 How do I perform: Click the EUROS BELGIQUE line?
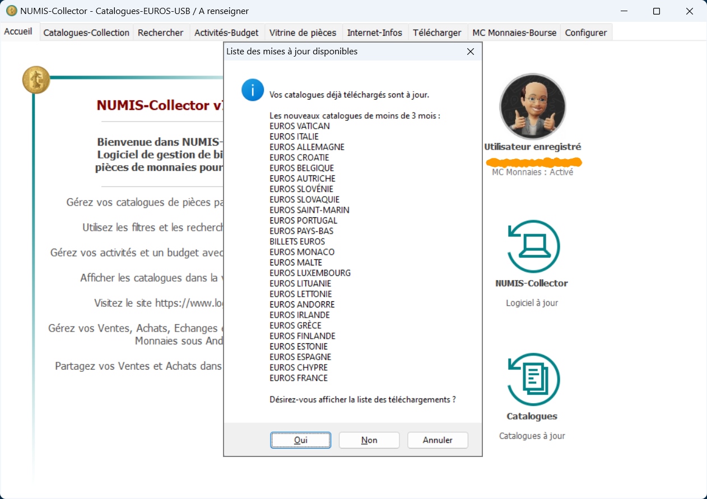[301, 168]
